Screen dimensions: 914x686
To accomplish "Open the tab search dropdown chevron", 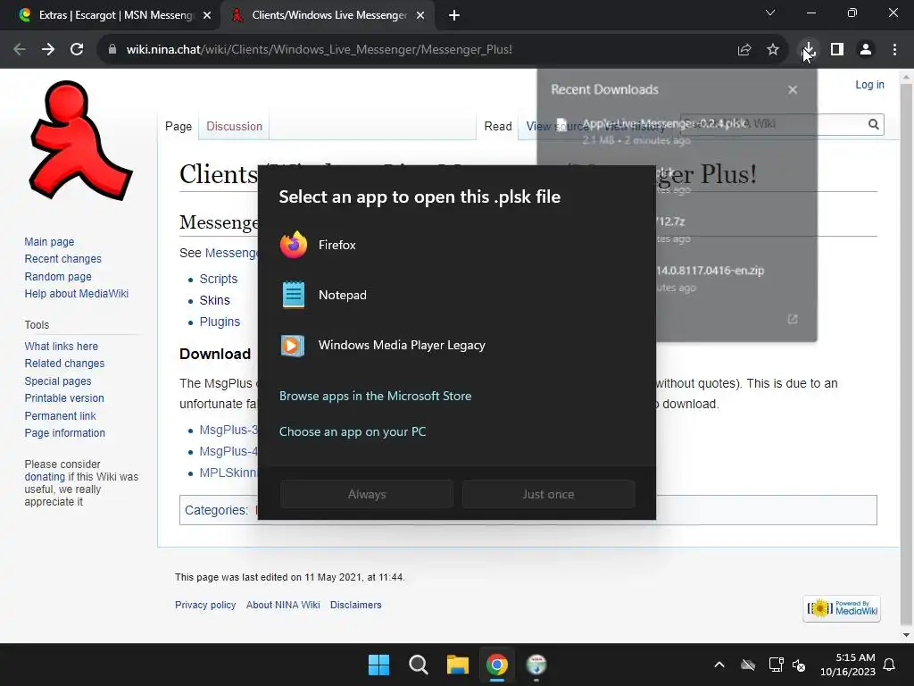I will point(770,13).
